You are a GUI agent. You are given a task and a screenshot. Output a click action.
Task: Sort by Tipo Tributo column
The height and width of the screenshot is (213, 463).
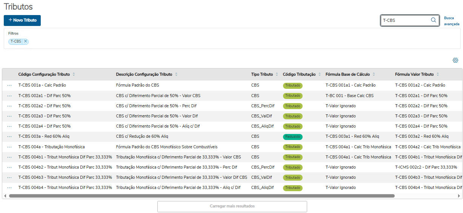point(277,75)
